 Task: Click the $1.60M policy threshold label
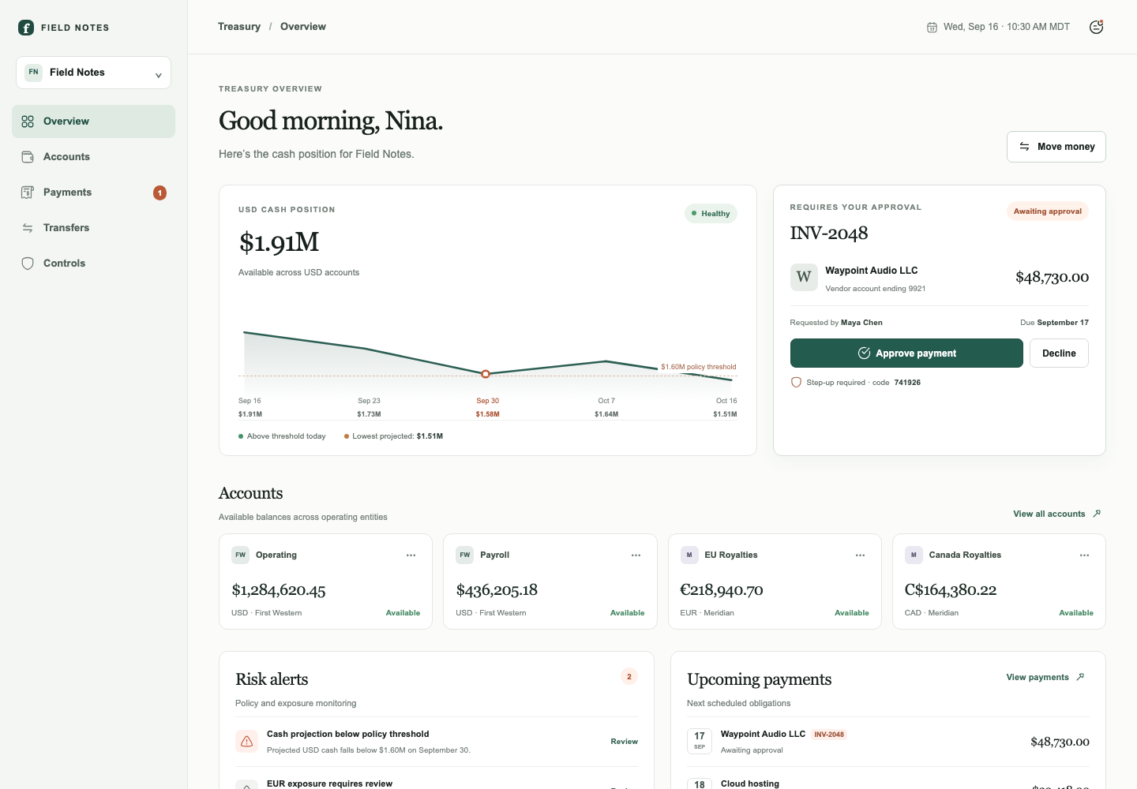pyautogui.click(x=699, y=367)
